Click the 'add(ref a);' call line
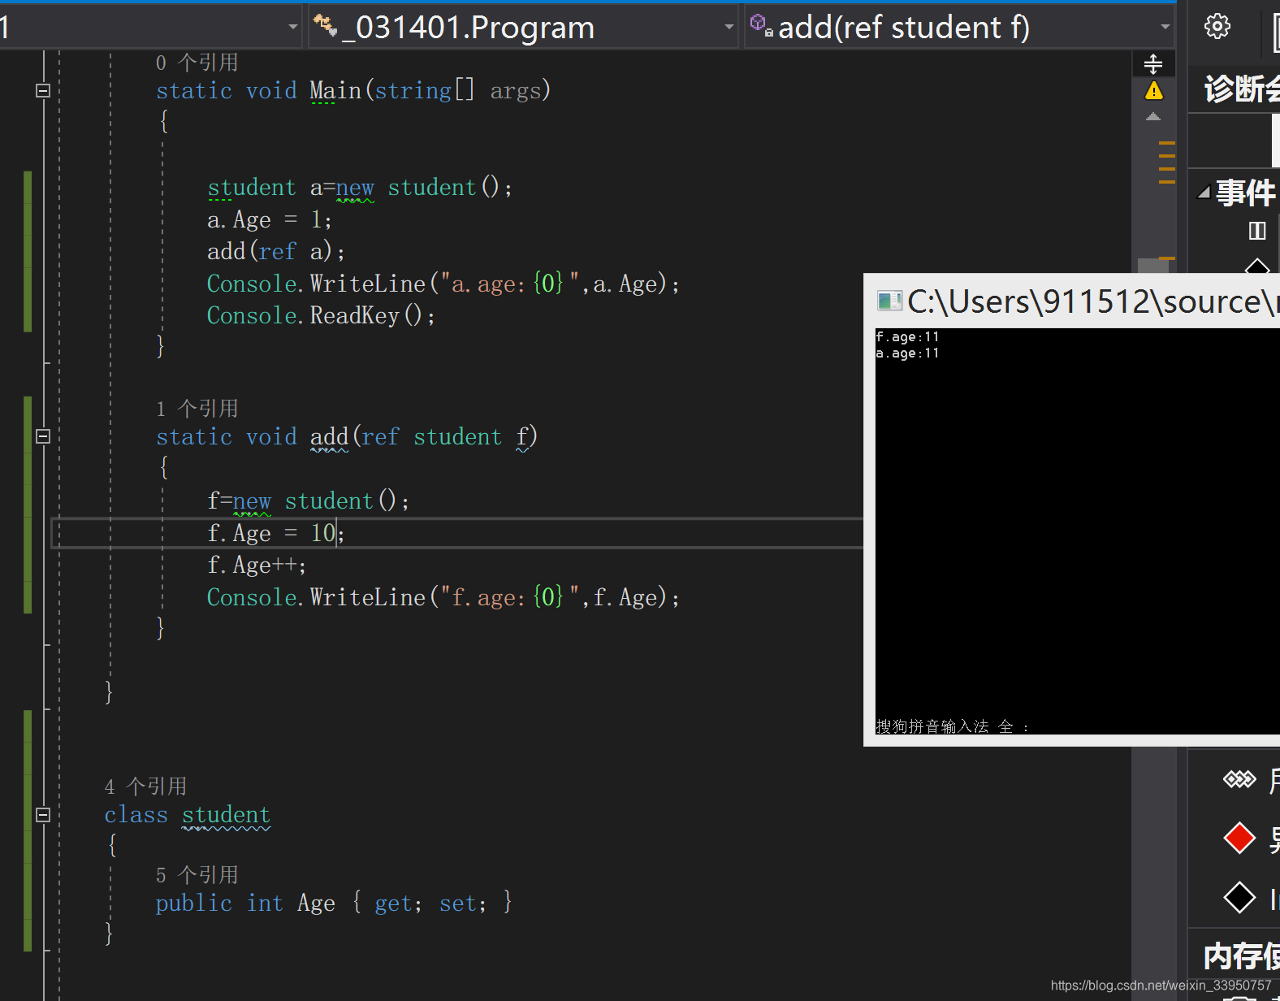 [276, 251]
